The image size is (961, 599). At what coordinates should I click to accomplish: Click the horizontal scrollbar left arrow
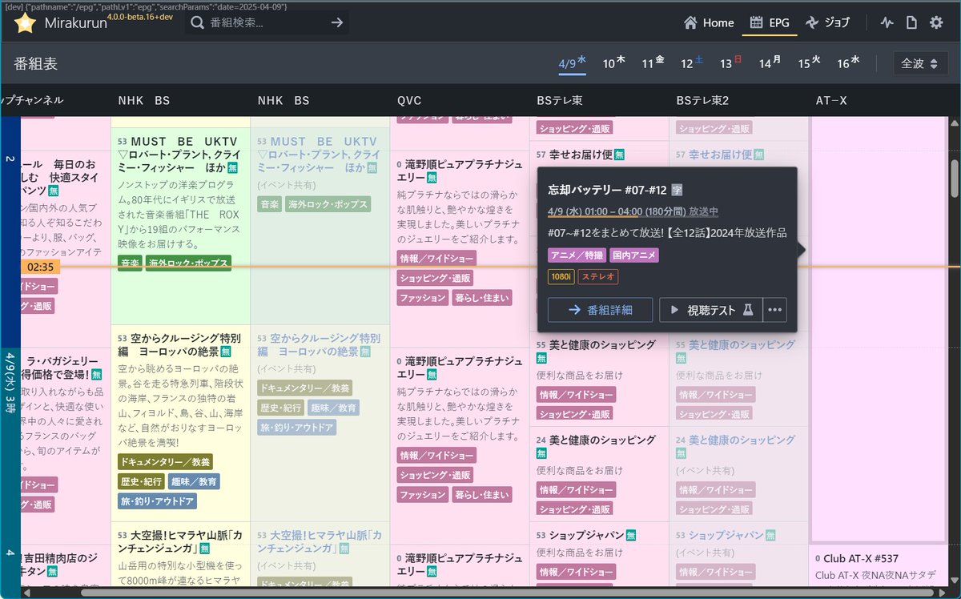(27, 593)
